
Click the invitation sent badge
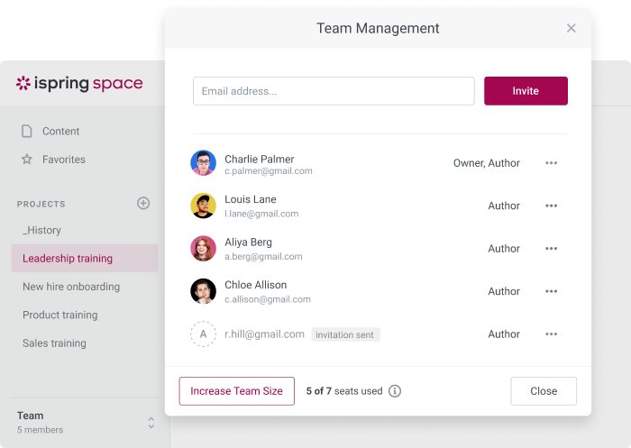(x=345, y=334)
